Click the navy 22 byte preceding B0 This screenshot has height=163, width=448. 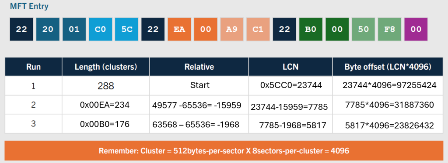coord(284,29)
